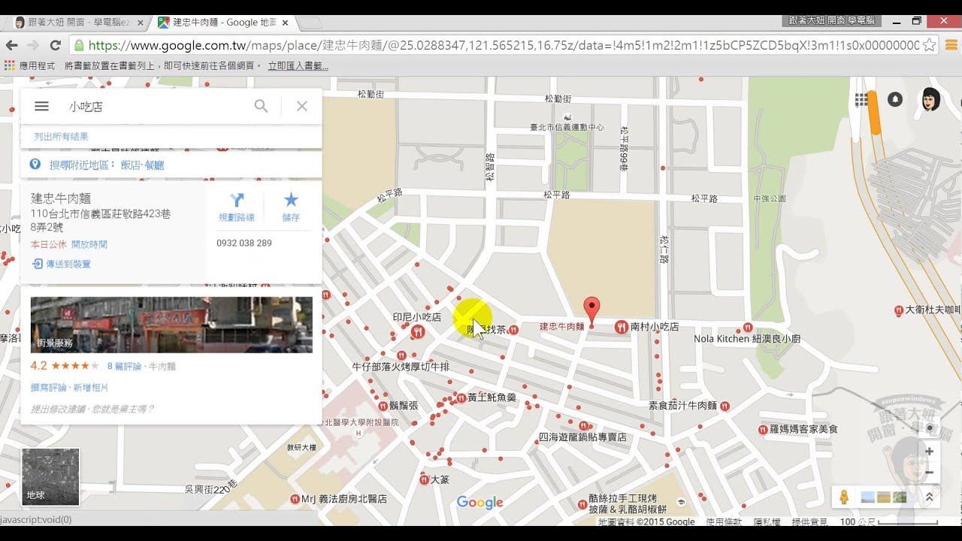This screenshot has height=541, width=962.
Task: Click the browser back arrow
Action: pyautogui.click(x=11, y=45)
